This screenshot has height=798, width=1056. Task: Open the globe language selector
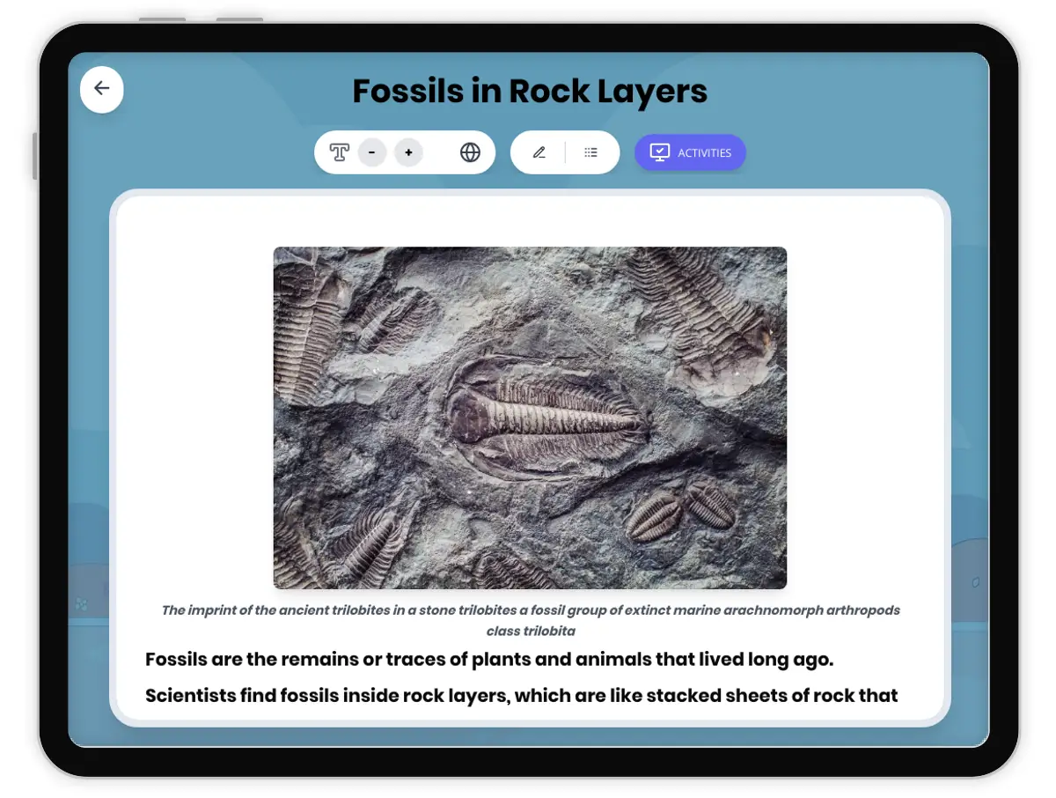point(470,152)
